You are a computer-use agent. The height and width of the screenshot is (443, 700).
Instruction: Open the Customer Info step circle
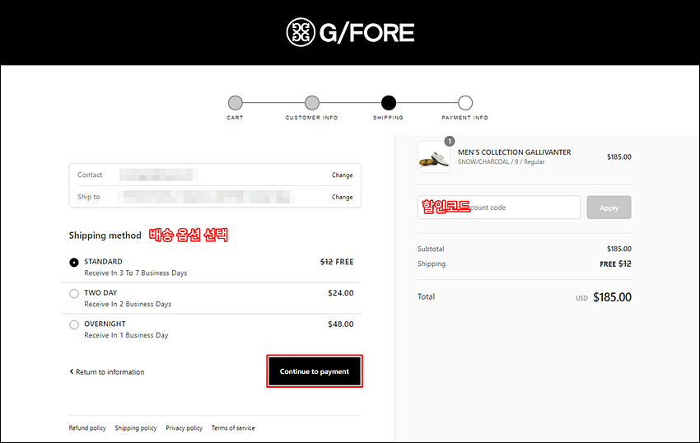312,103
